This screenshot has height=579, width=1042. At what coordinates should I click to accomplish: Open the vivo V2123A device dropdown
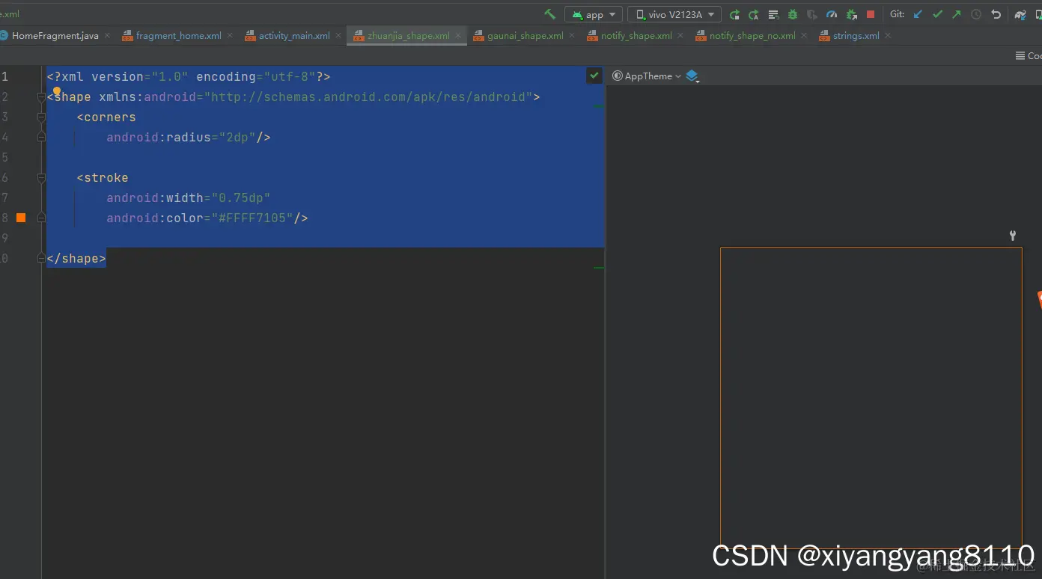674,14
